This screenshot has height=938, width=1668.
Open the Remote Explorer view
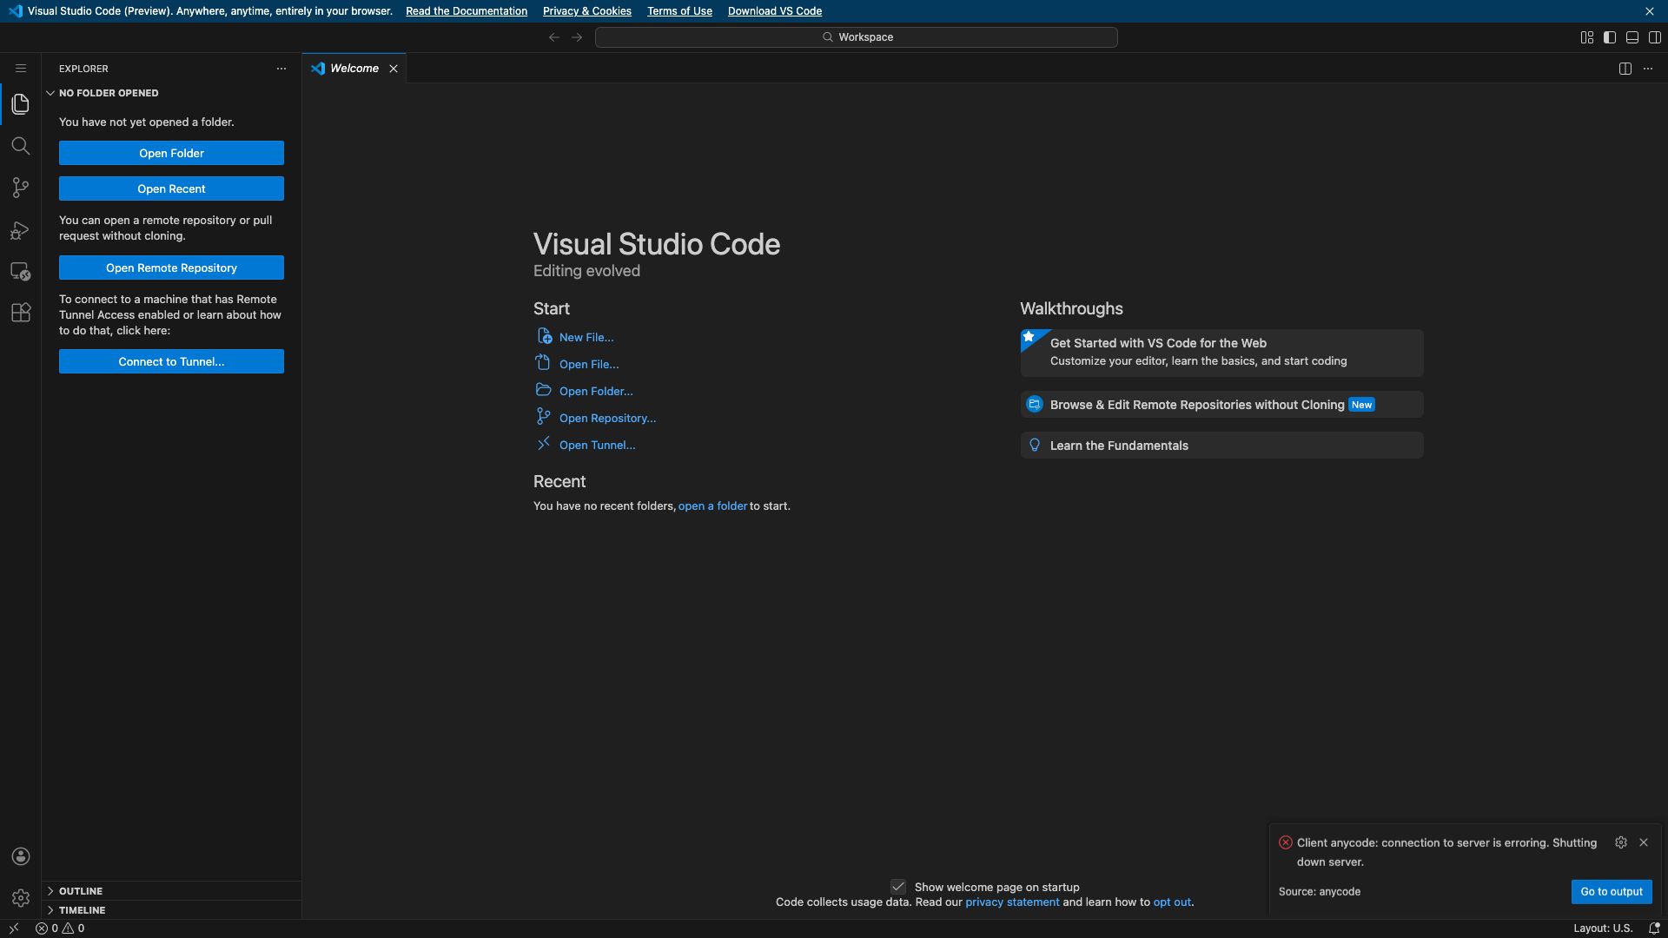[20, 272]
